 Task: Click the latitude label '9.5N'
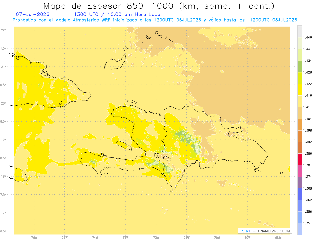4,121
